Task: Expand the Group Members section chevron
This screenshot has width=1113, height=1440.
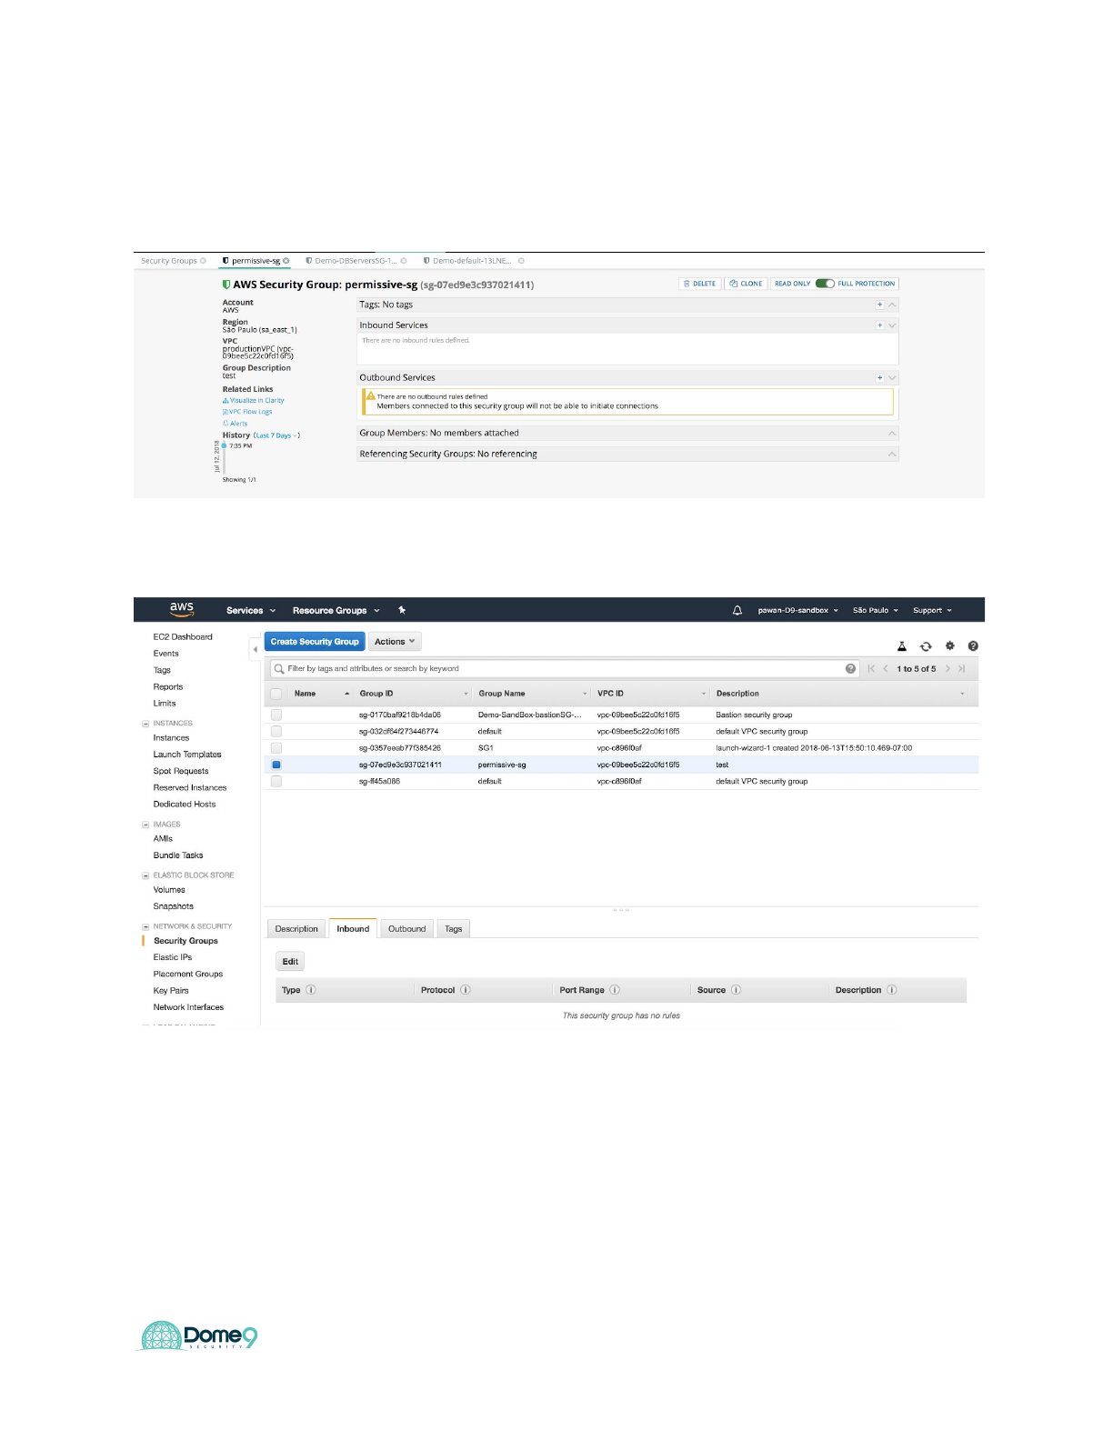Action: tap(892, 433)
